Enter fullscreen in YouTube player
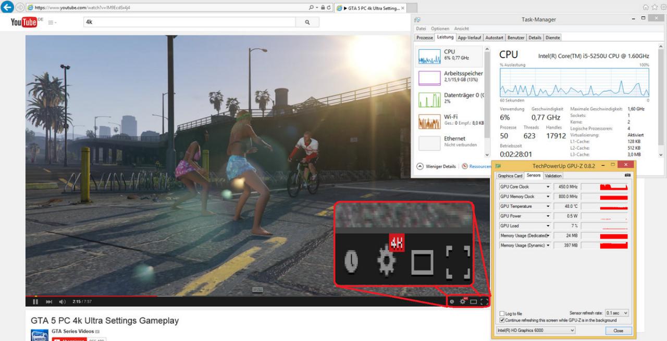This screenshot has width=667, height=341. tap(485, 301)
